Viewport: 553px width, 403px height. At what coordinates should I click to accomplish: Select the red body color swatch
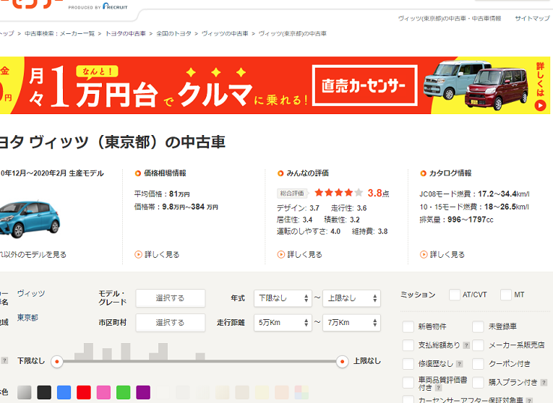coord(84,392)
